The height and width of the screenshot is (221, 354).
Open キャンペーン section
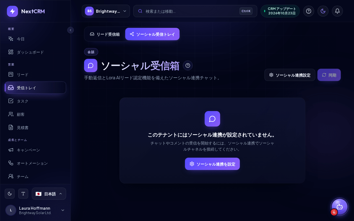click(35, 150)
